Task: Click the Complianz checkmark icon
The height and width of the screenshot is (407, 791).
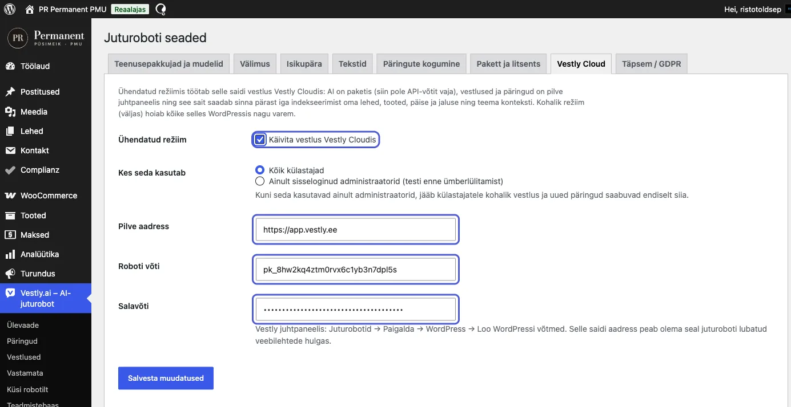Action: (10, 170)
